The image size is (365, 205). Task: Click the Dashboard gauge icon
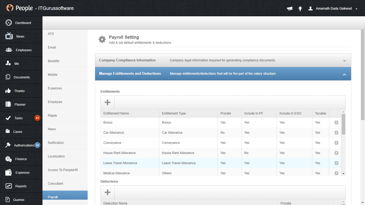point(9,23)
